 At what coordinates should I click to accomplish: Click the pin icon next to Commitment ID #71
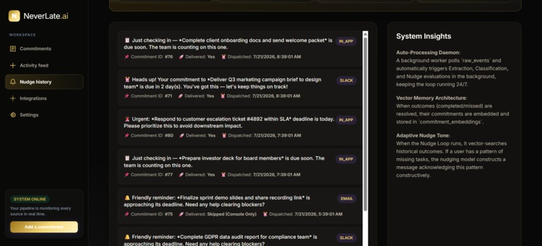[126, 96]
